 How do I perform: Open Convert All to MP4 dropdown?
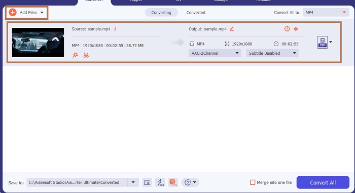[x=326, y=13]
